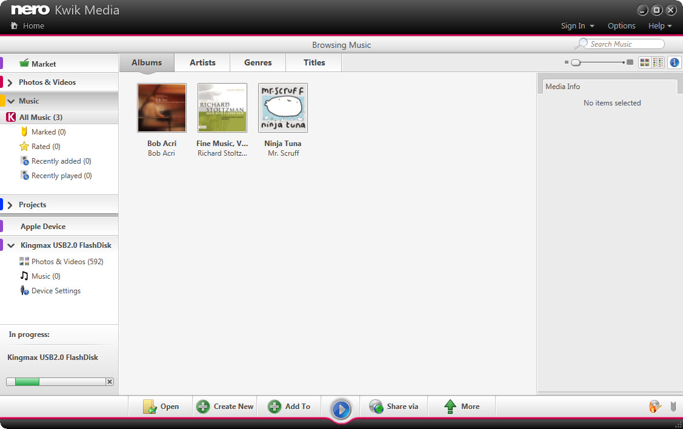The width and height of the screenshot is (683, 429).
Task: Click the blue play button
Action: point(341,409)
